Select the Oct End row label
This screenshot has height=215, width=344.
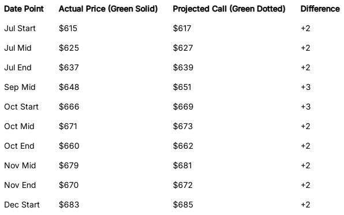19,146
